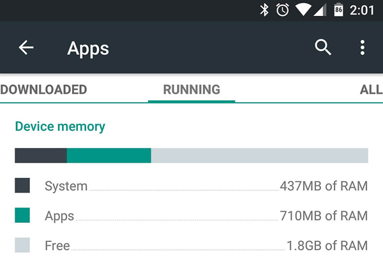Tap the battery 86 icon
383x261 pixels.
(x=338, y=10)
